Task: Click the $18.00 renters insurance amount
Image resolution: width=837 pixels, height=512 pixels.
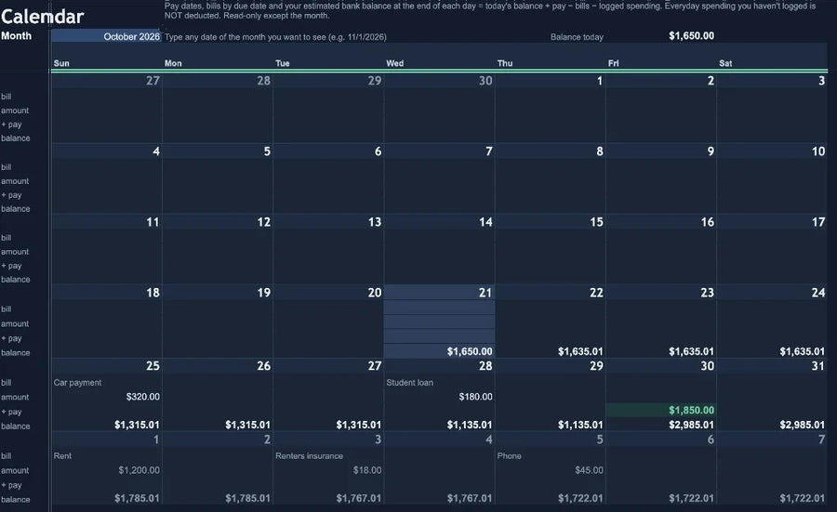Action: click(x=367, y=470)
